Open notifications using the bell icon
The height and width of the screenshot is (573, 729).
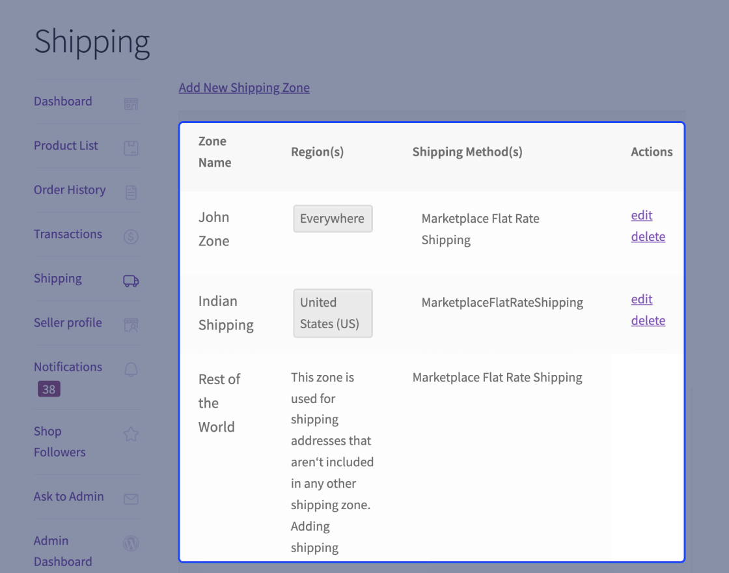(x=131, y=369)
